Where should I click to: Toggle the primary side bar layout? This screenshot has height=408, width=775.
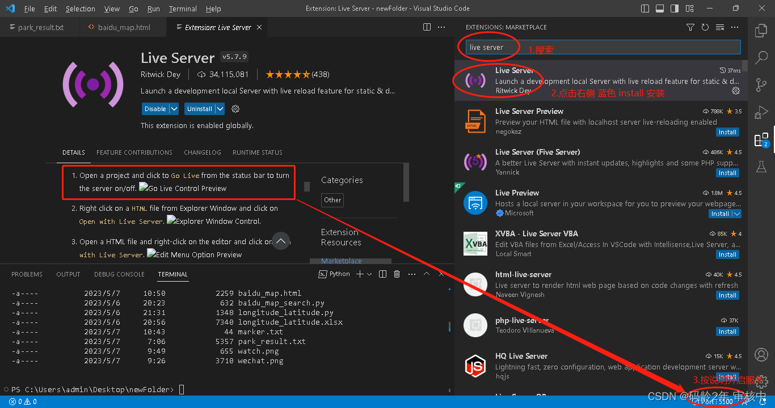pos(645,8)
